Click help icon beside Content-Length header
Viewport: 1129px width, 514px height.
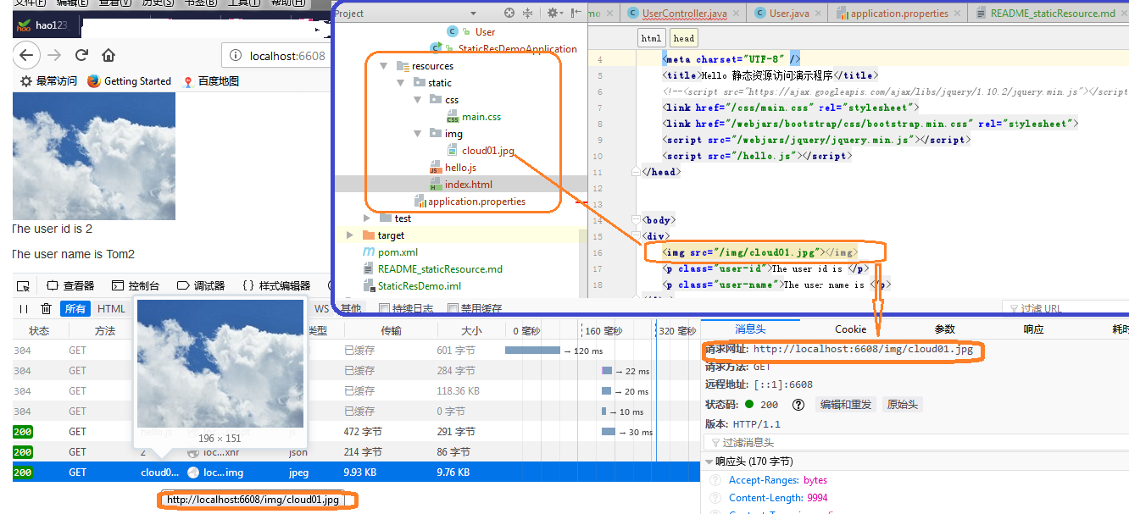[715, 498]
